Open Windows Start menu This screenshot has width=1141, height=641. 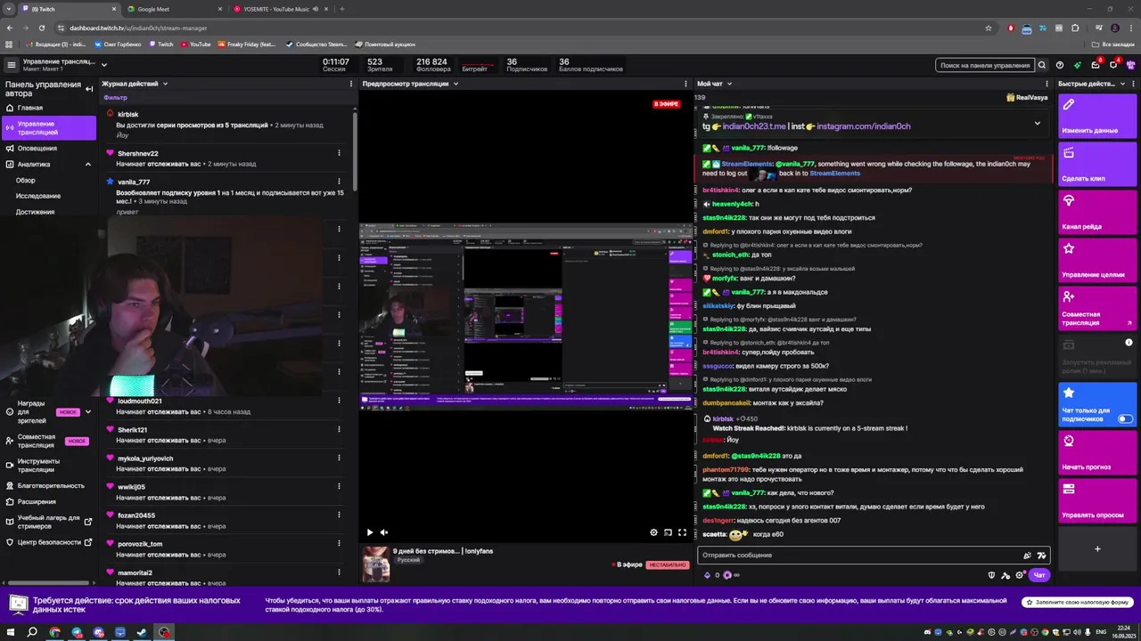(x=10, y=632)
